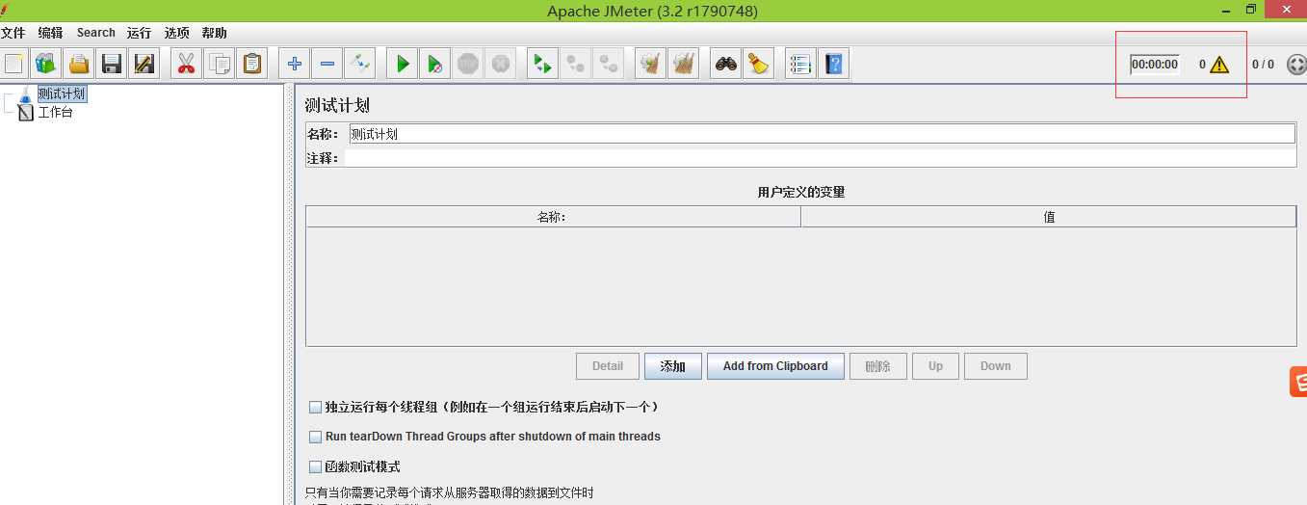Enable 函数测试模式 checkbox
The height and width of the screenshot is (505, 1307).
[x=315, y=466]
